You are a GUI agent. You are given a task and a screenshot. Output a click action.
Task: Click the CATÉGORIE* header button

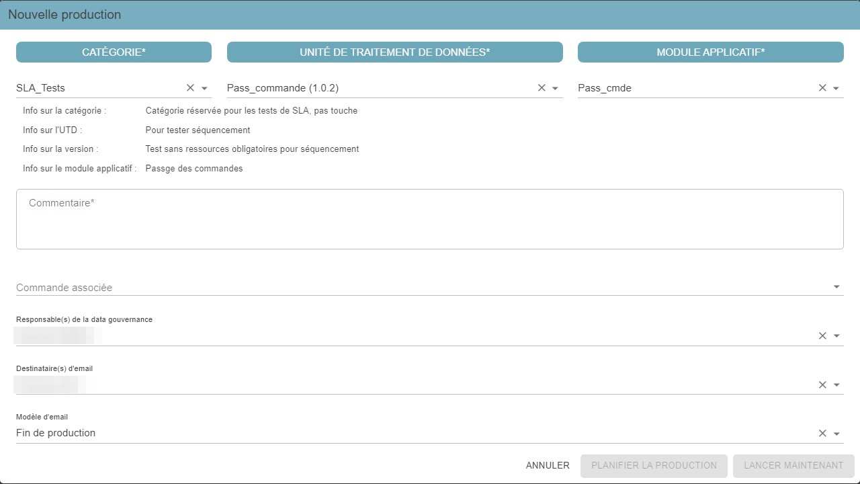point(114,52)
